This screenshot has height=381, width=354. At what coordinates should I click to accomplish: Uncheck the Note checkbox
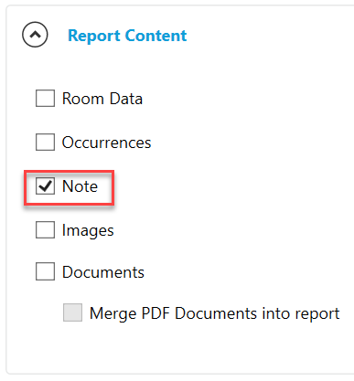pos(45,185)
